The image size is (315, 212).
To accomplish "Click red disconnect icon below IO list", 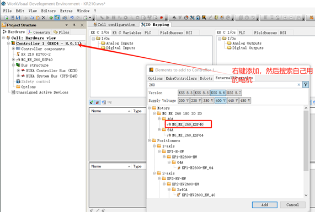I will [98, 102].
